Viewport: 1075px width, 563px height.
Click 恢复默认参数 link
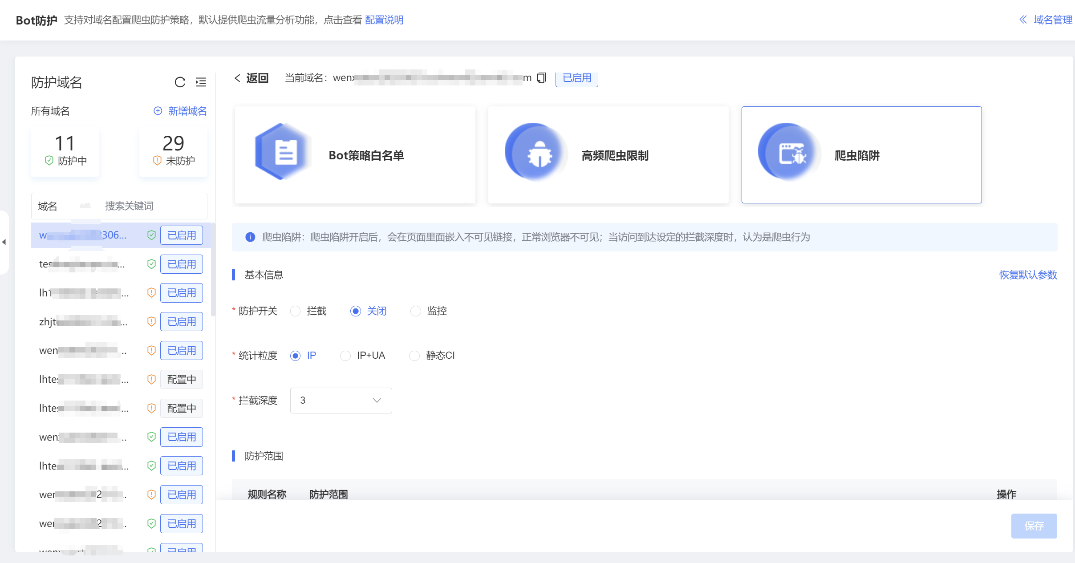(1028, 275)
